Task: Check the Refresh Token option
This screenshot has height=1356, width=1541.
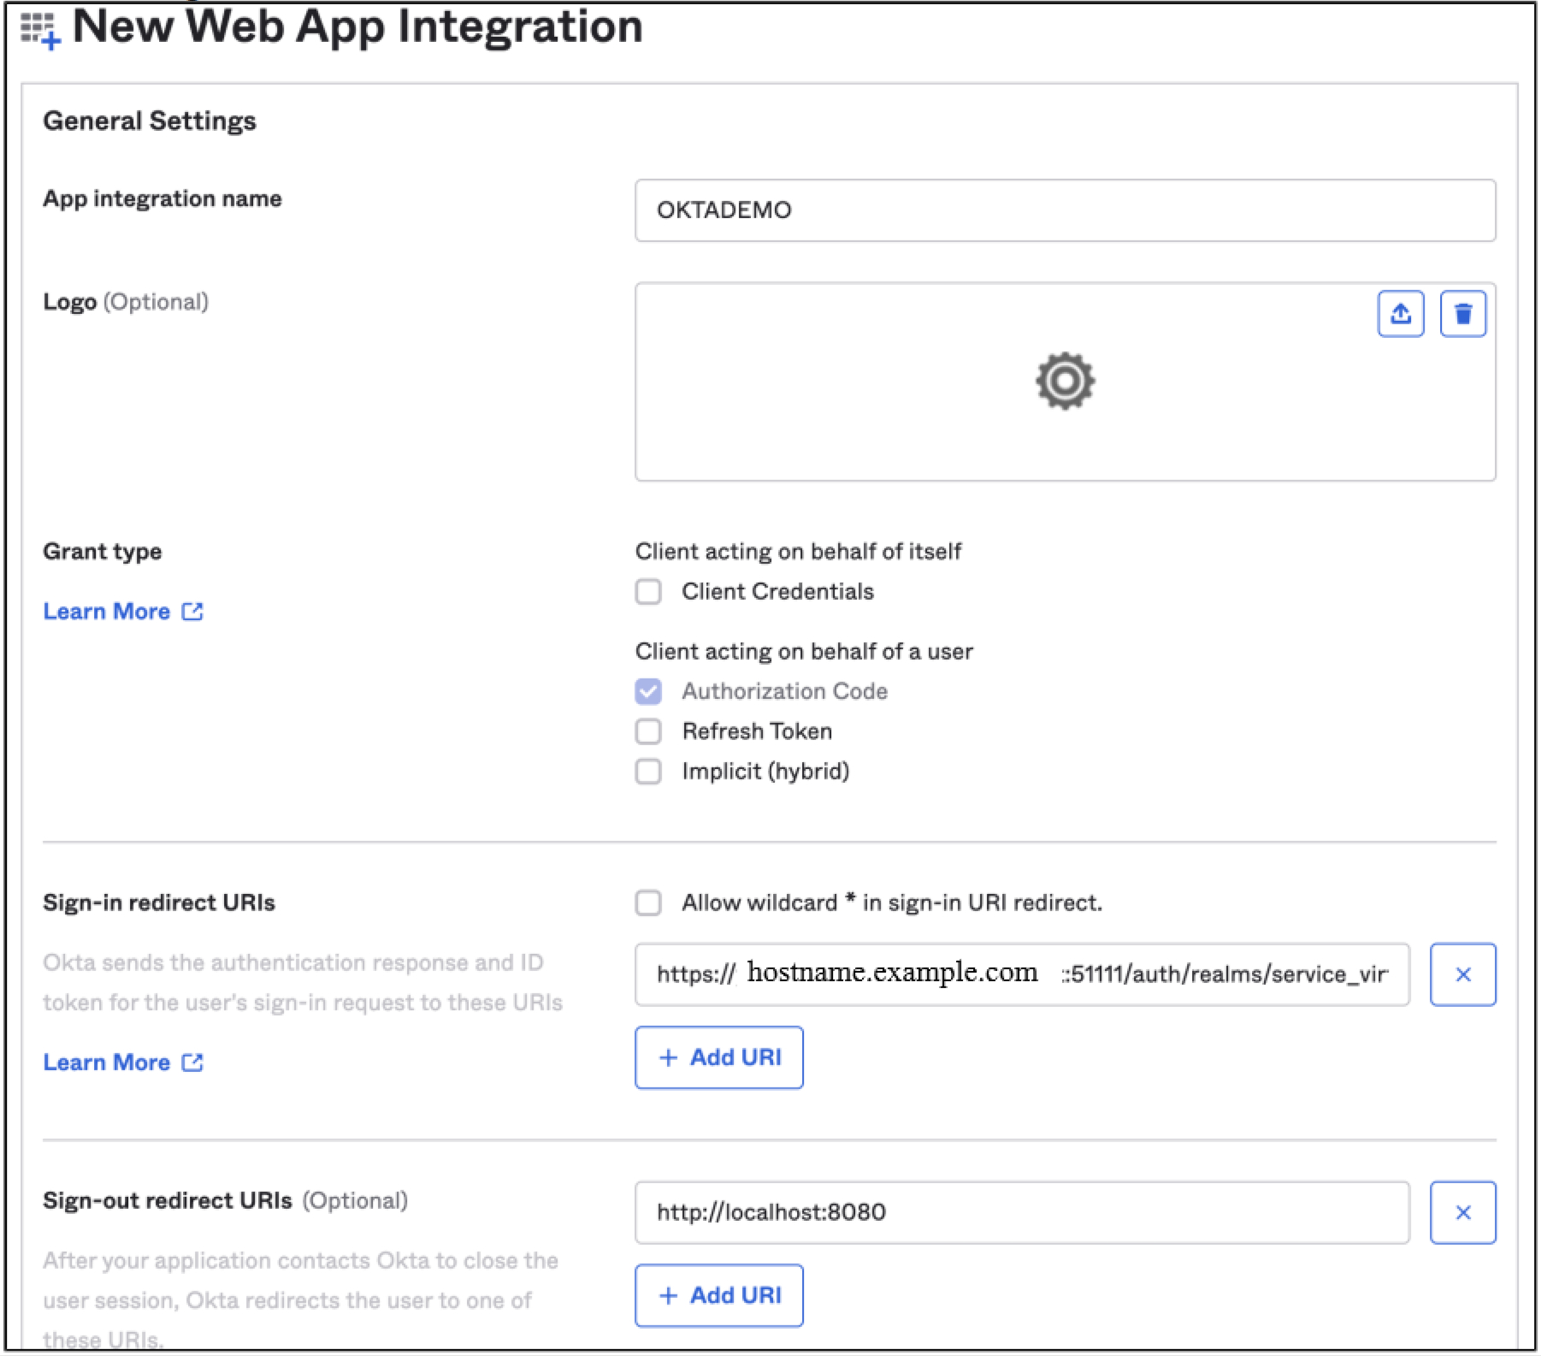Action: point(648,731)
